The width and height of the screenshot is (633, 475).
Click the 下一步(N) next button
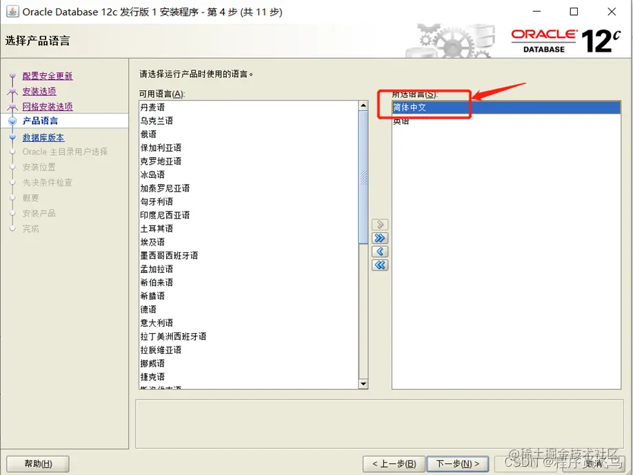point(458,464)
